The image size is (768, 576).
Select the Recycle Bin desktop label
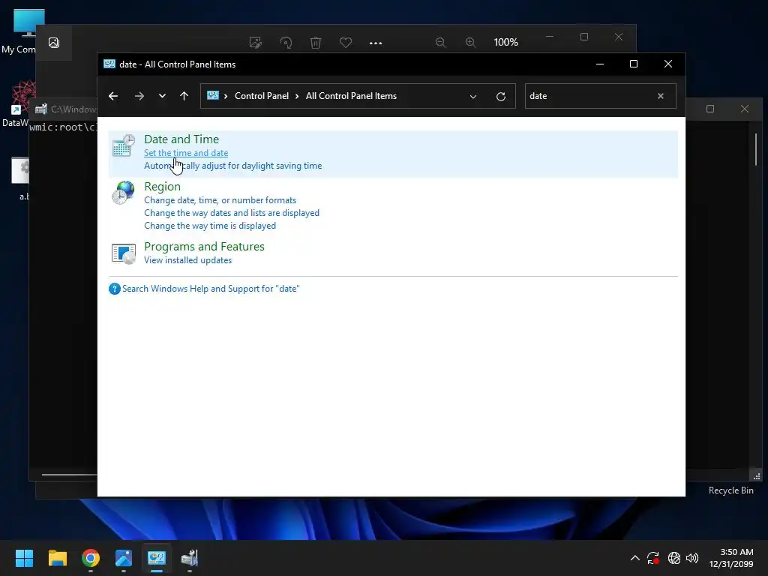[x=730, y=490]
